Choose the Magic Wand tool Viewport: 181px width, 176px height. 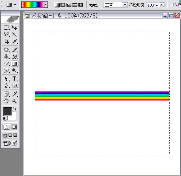pyautogui.click(x=14, y=34)
